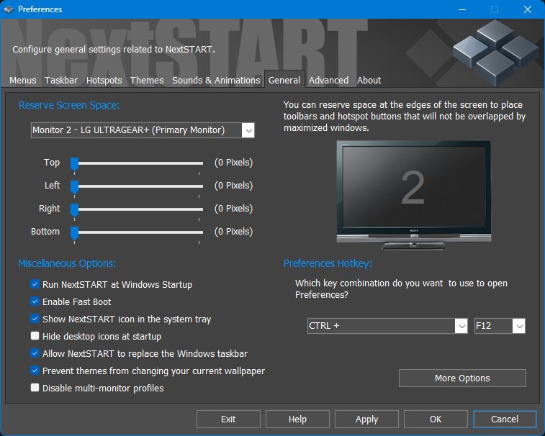The image size is (545, 436).
Task: Click the Reserve Screen Space heading
Action: (69, 105)
